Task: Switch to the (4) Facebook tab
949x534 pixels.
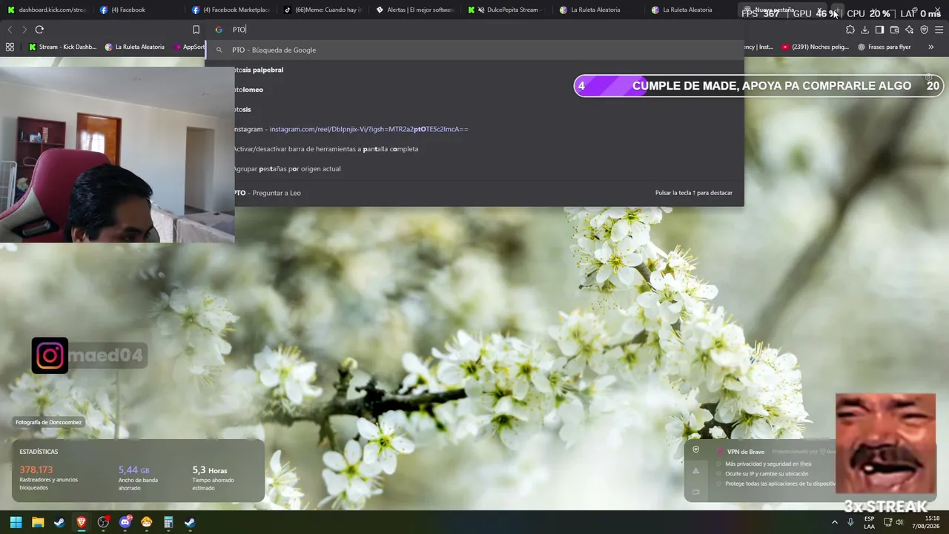Action: click(x=138, y=10)
